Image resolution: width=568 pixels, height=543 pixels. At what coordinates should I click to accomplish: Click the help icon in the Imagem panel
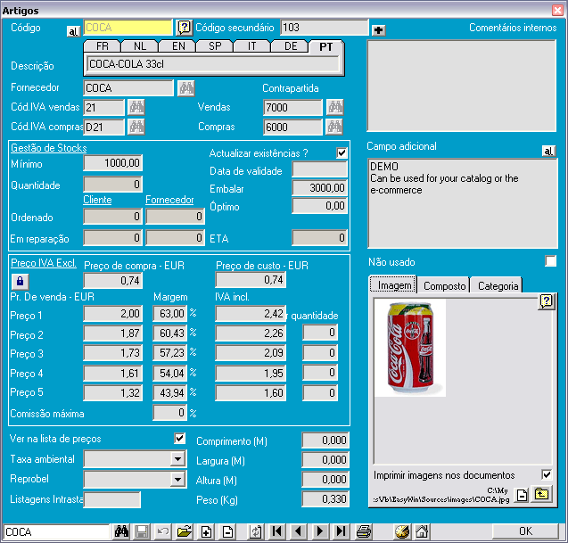[x=546, y=301]
